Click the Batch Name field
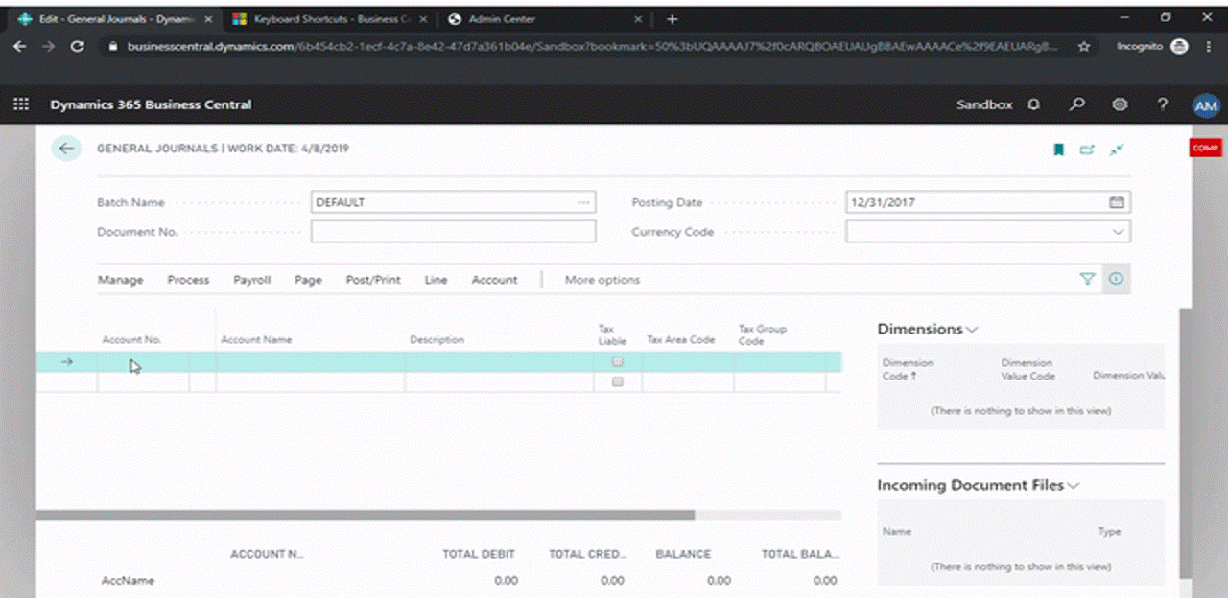The image size is (1228, 598). tap(453, 202)
